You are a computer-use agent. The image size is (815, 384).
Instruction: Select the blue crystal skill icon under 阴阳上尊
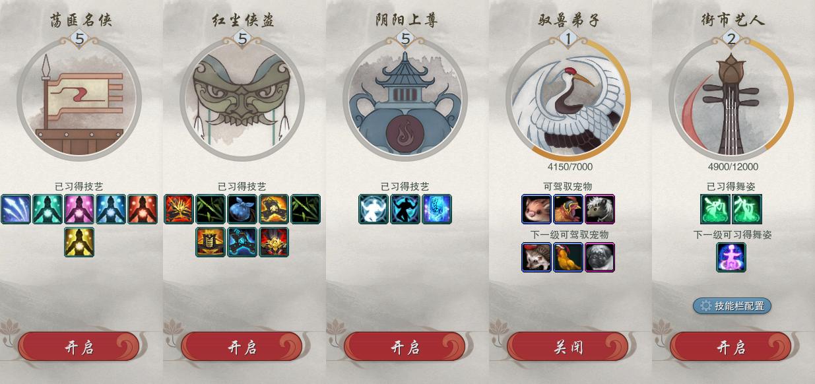[x=437, y=209]
